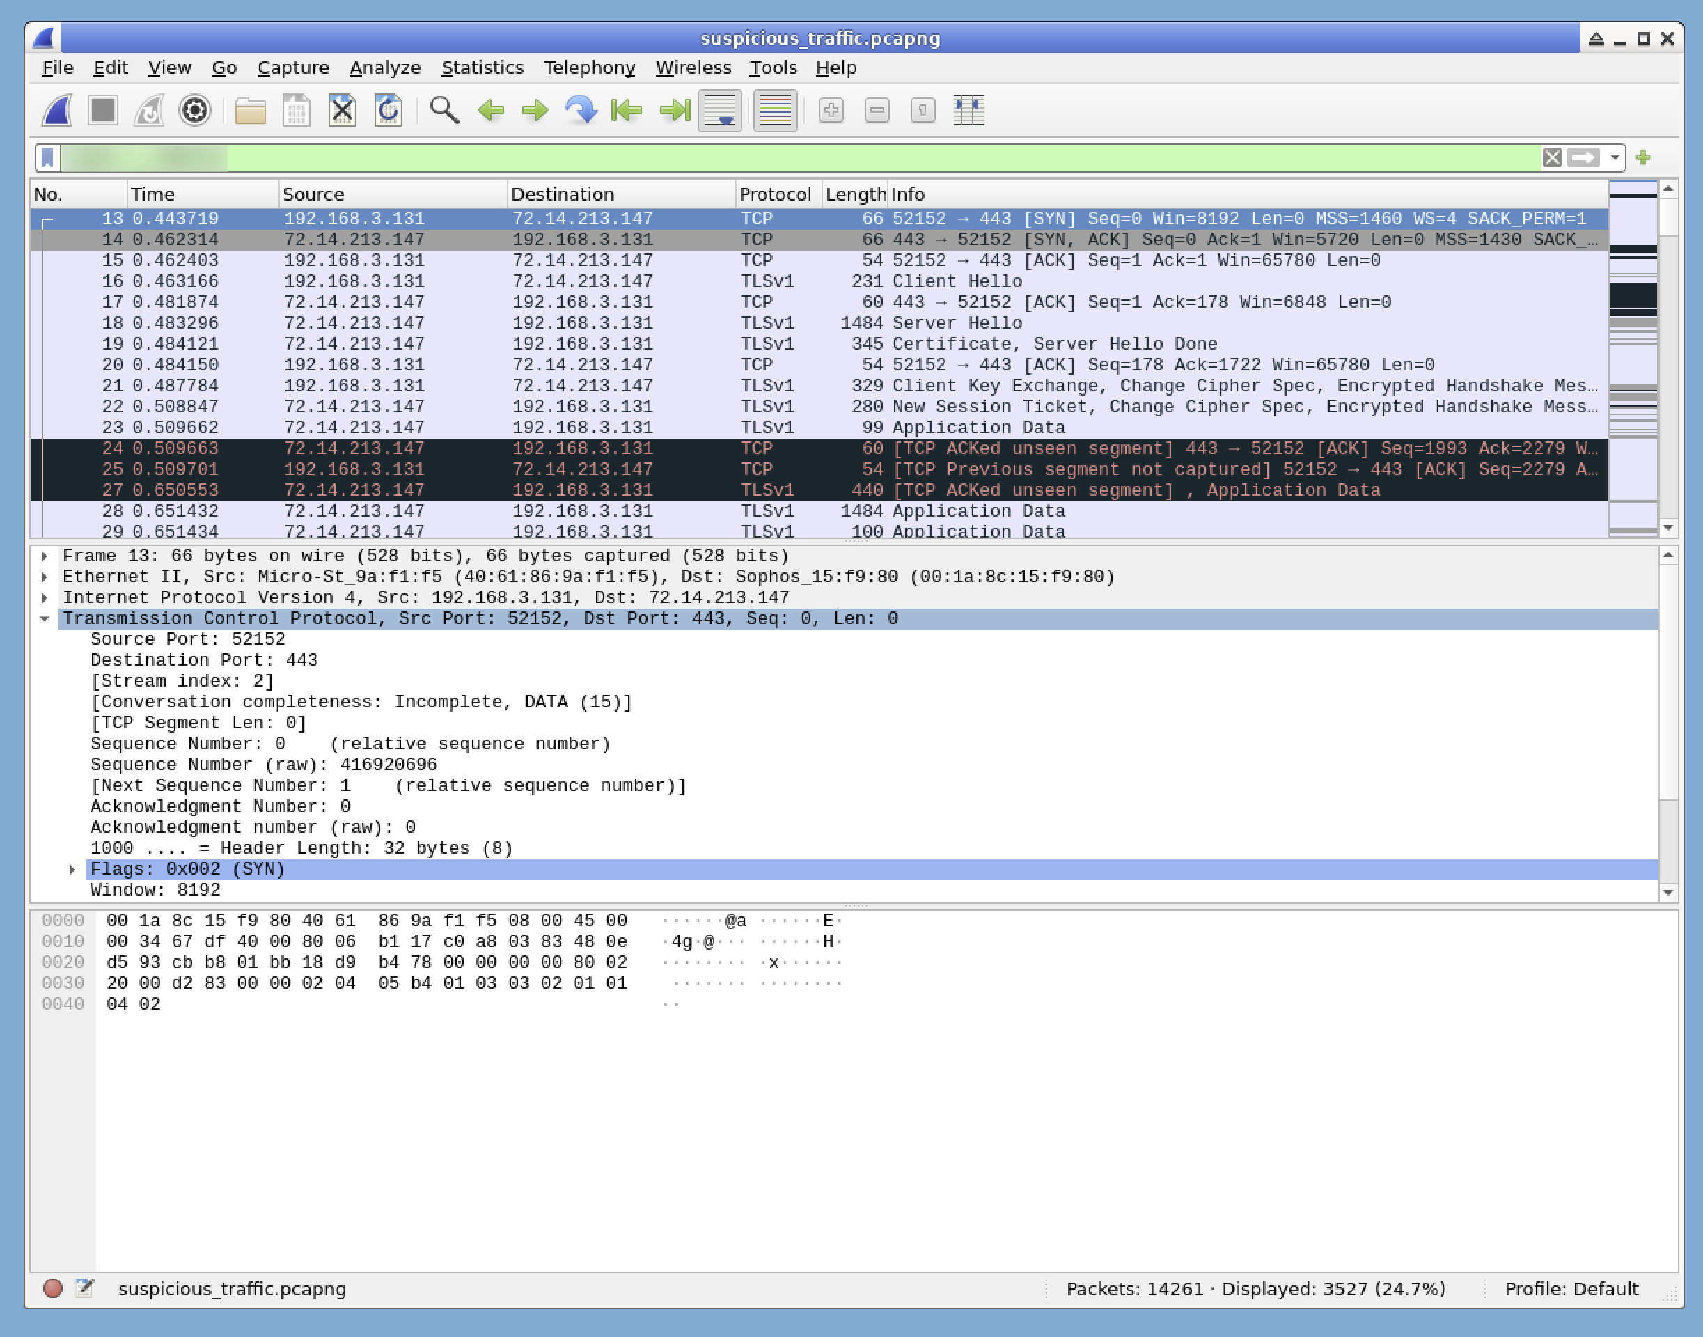Reset text to normal size icon

(x=923, y=111)
